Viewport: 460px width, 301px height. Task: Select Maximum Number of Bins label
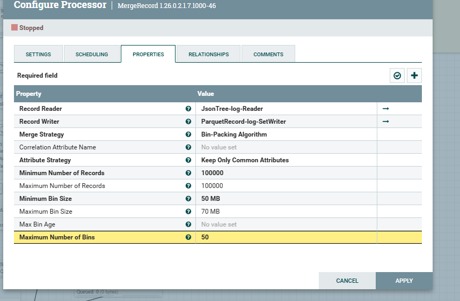(57, 237)
